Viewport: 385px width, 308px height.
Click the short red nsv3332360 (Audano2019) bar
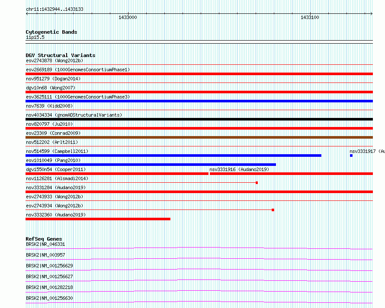(x=98, y=219)
